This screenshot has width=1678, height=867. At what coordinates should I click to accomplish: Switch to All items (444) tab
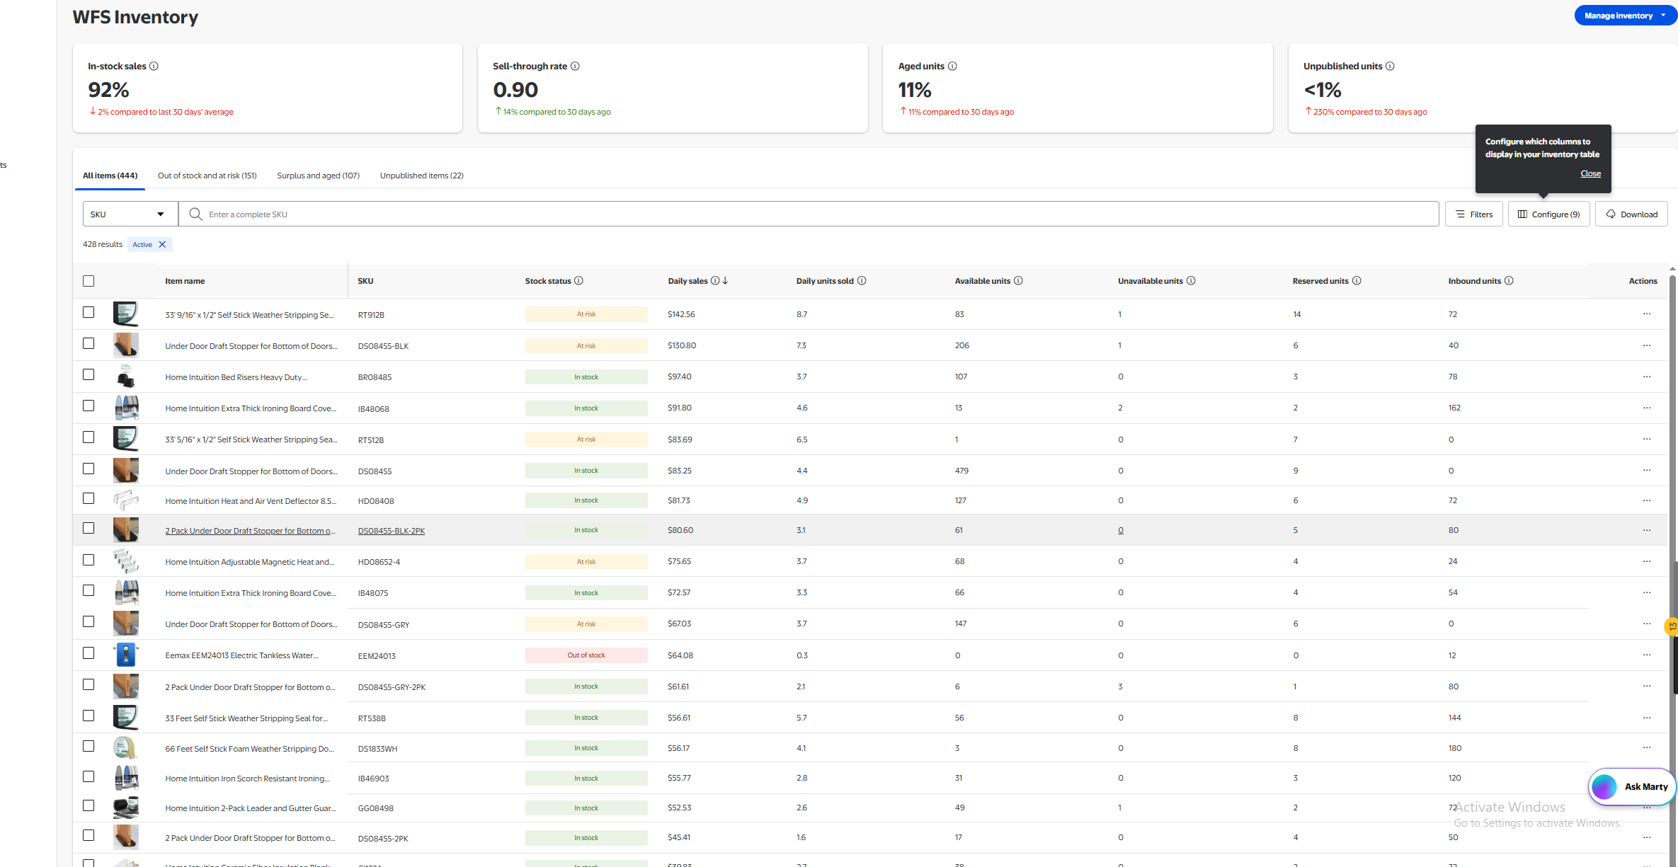pyautogui.click(x=110, y=176)
